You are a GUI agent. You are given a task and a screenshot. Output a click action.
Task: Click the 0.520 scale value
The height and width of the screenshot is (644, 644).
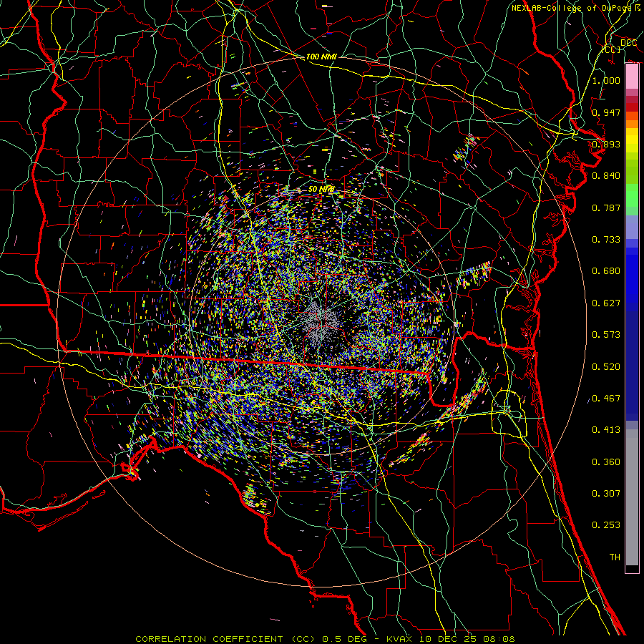point(606,367)
